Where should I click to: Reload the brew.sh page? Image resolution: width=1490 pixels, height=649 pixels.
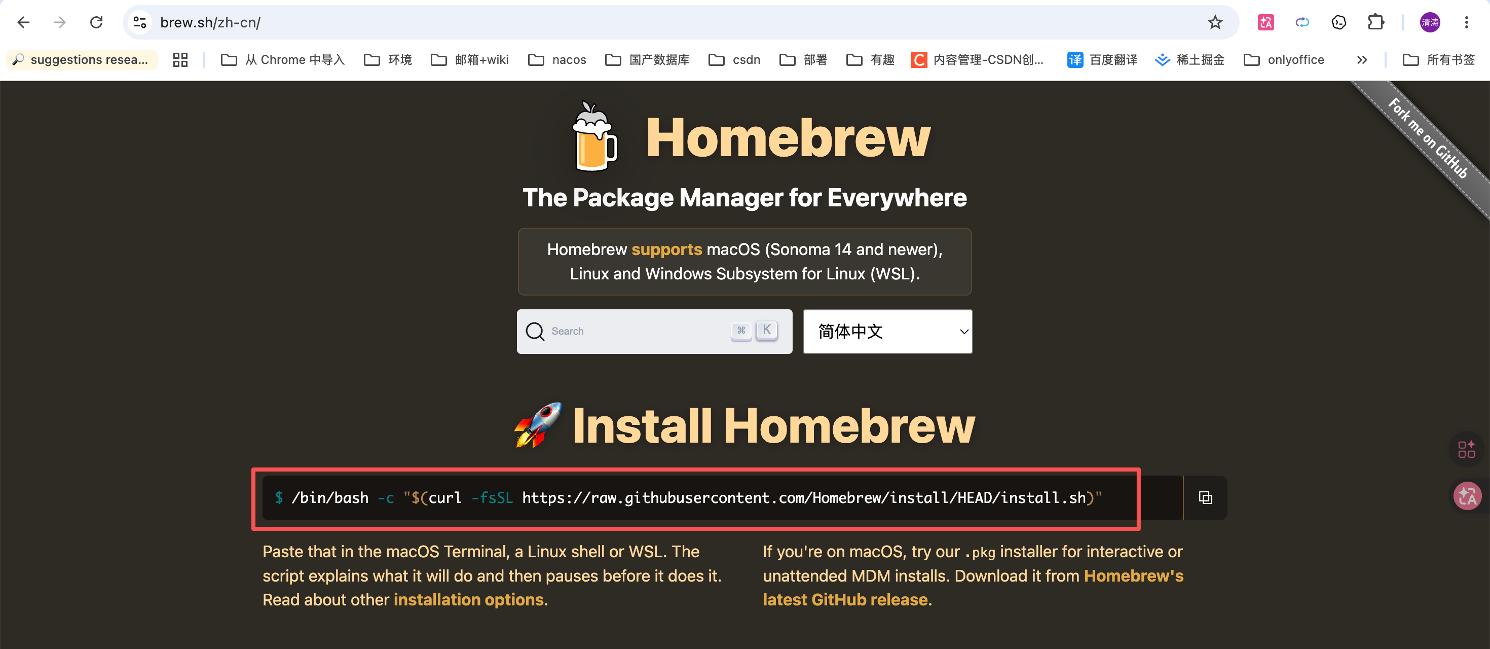coord(96,22)
